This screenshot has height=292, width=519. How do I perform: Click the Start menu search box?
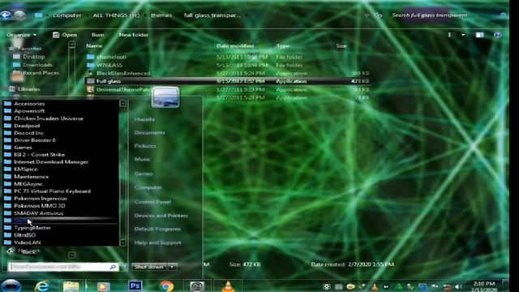[x=63, y=267]
